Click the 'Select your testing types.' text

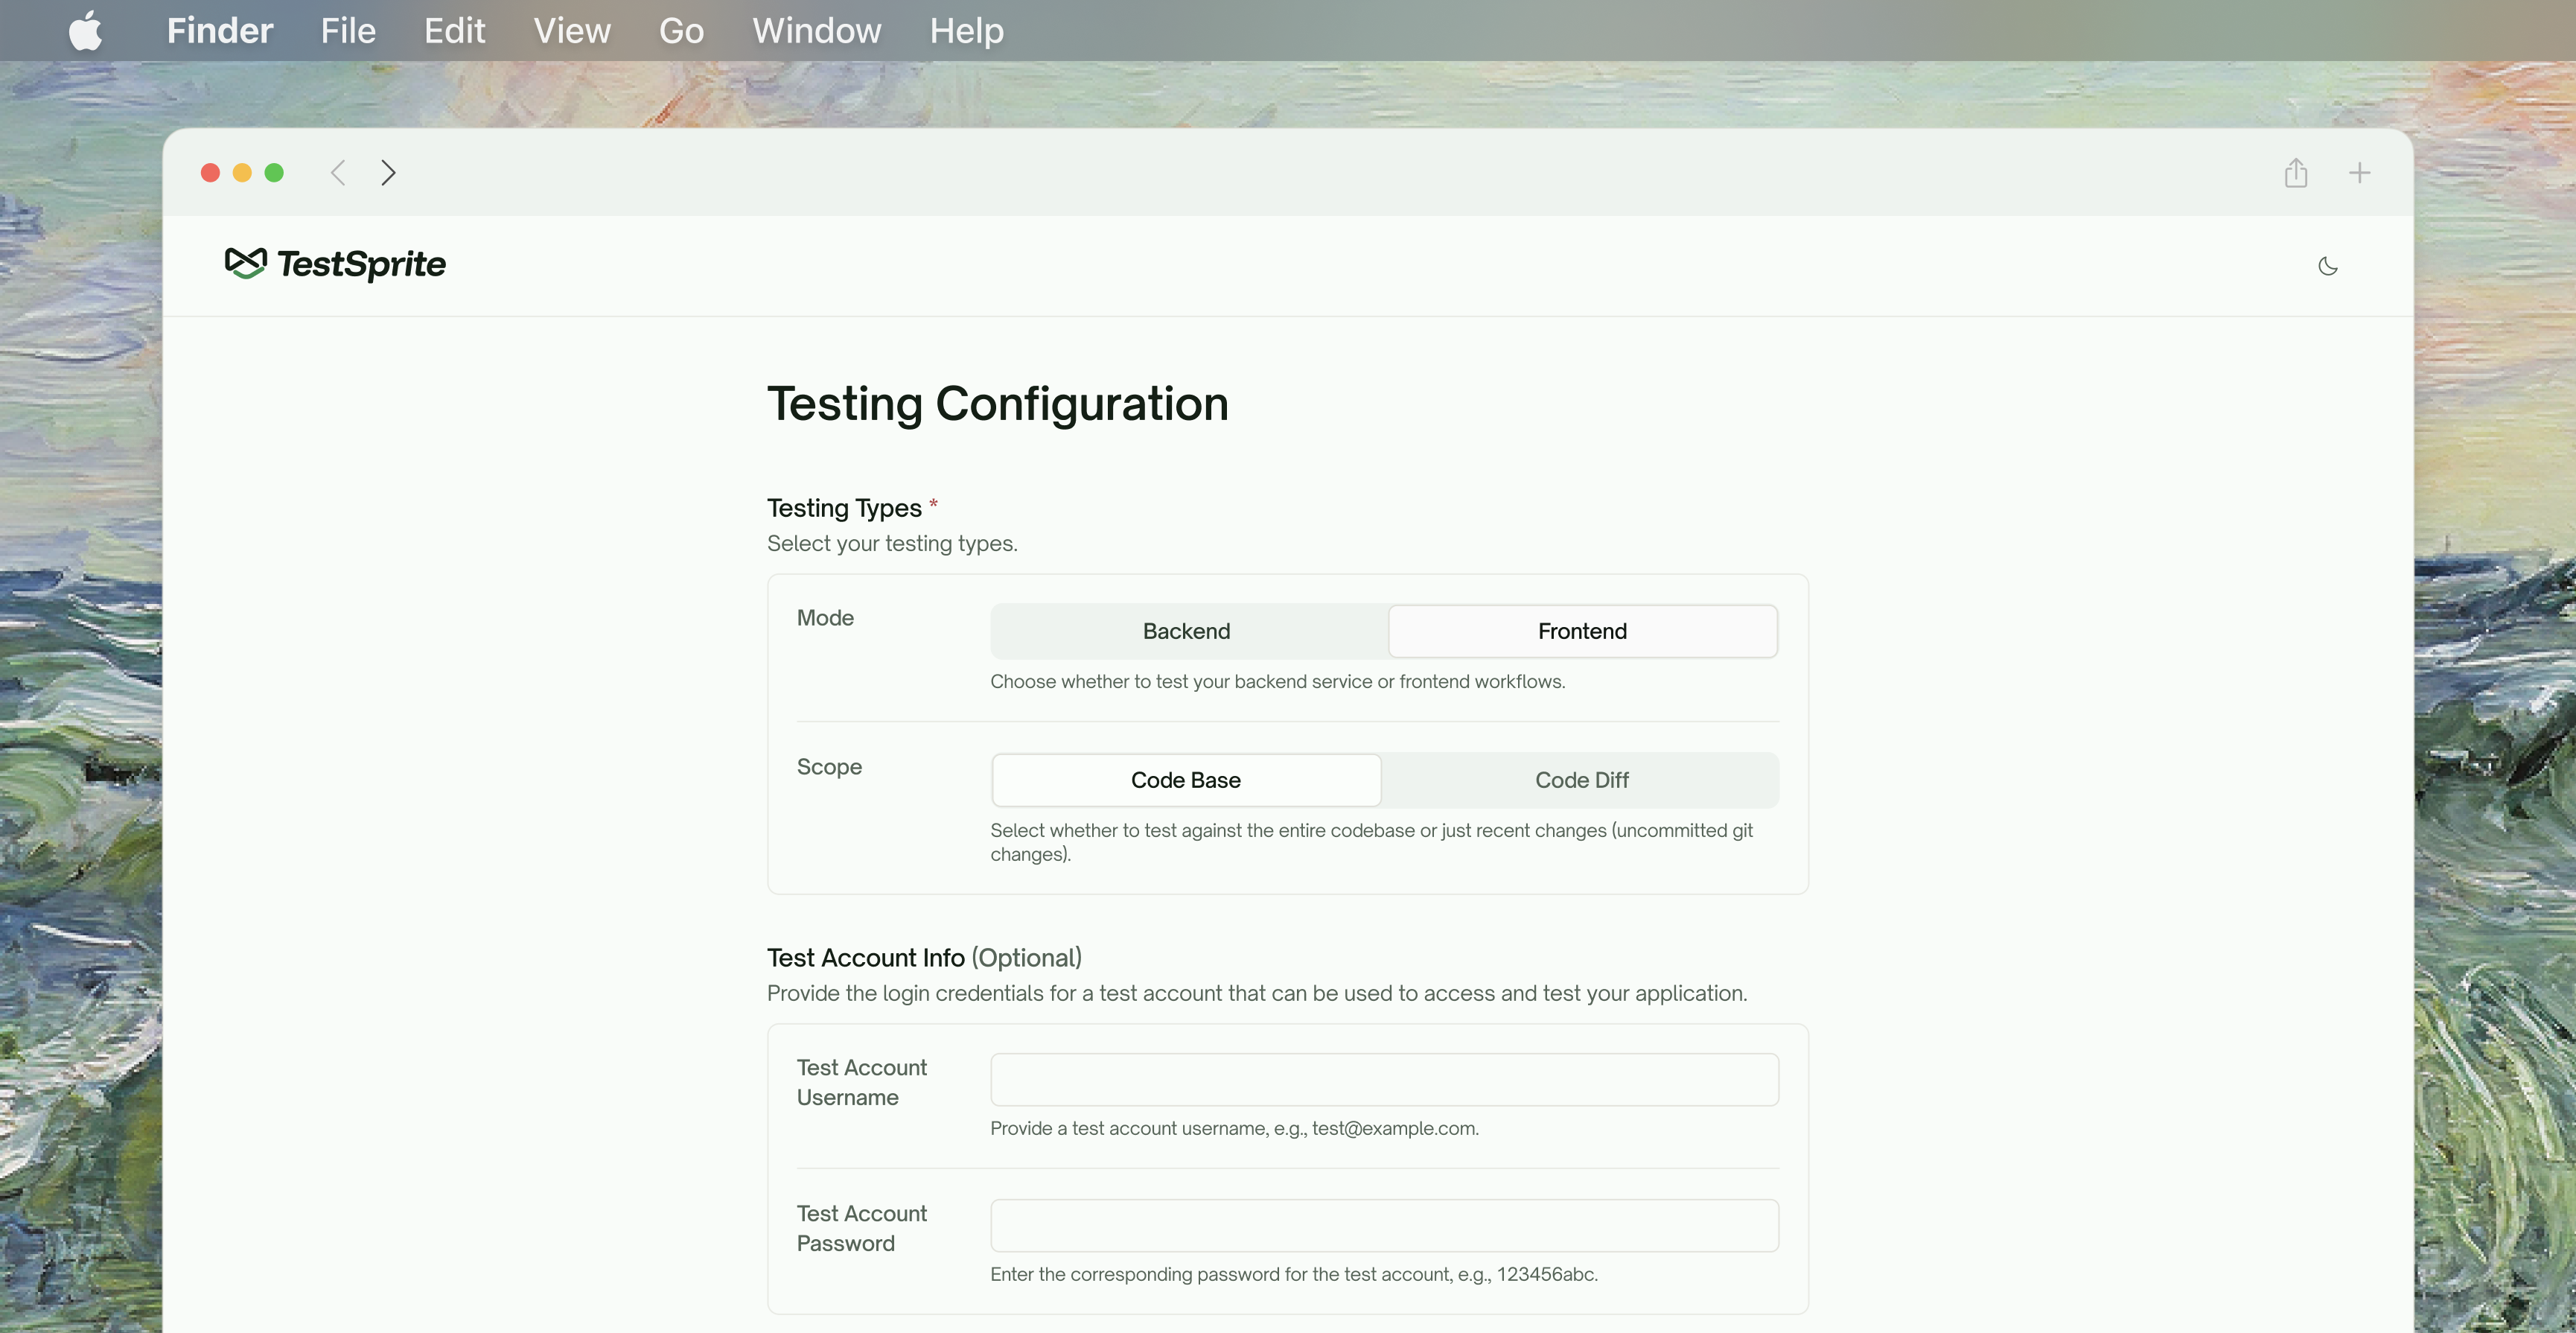(892, 543)
